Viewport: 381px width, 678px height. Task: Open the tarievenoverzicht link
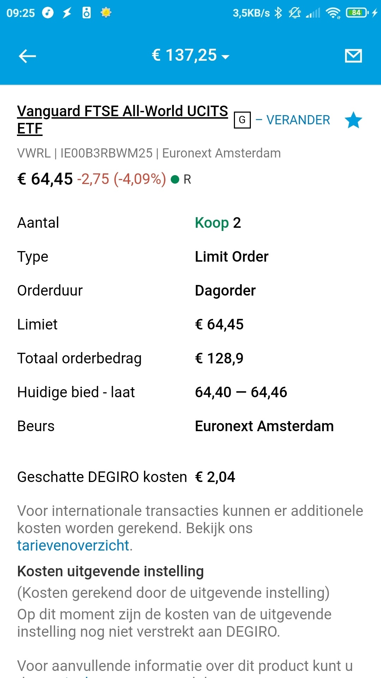click(x=73, y=546)
